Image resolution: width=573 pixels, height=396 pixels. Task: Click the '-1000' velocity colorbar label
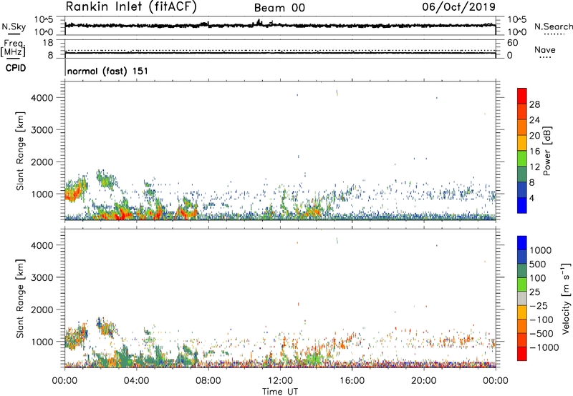coord(544,347)
